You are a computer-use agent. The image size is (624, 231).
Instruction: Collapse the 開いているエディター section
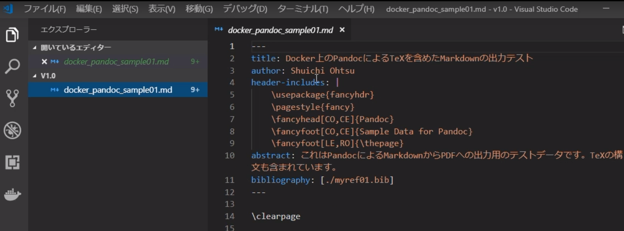pos(34,47)
